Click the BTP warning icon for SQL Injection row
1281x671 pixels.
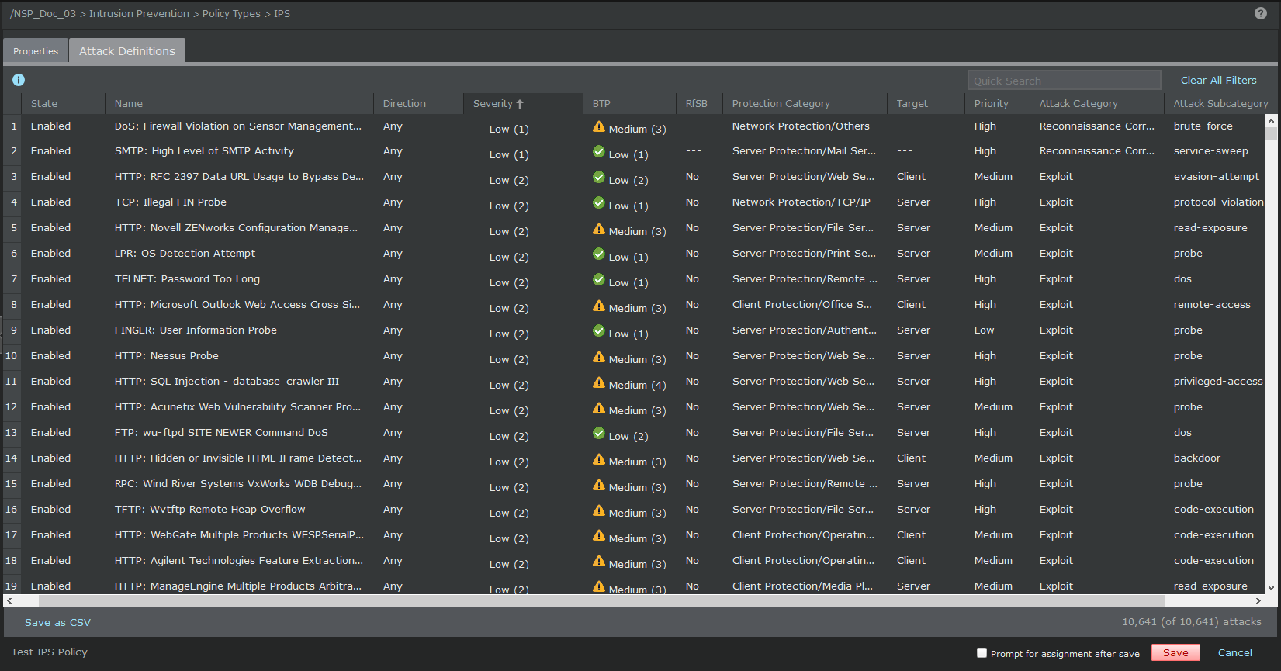(x=599, y=382)
